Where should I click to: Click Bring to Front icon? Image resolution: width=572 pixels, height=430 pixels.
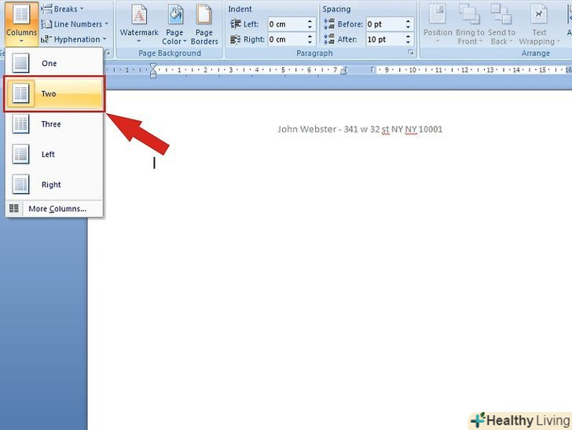point(470,15)
